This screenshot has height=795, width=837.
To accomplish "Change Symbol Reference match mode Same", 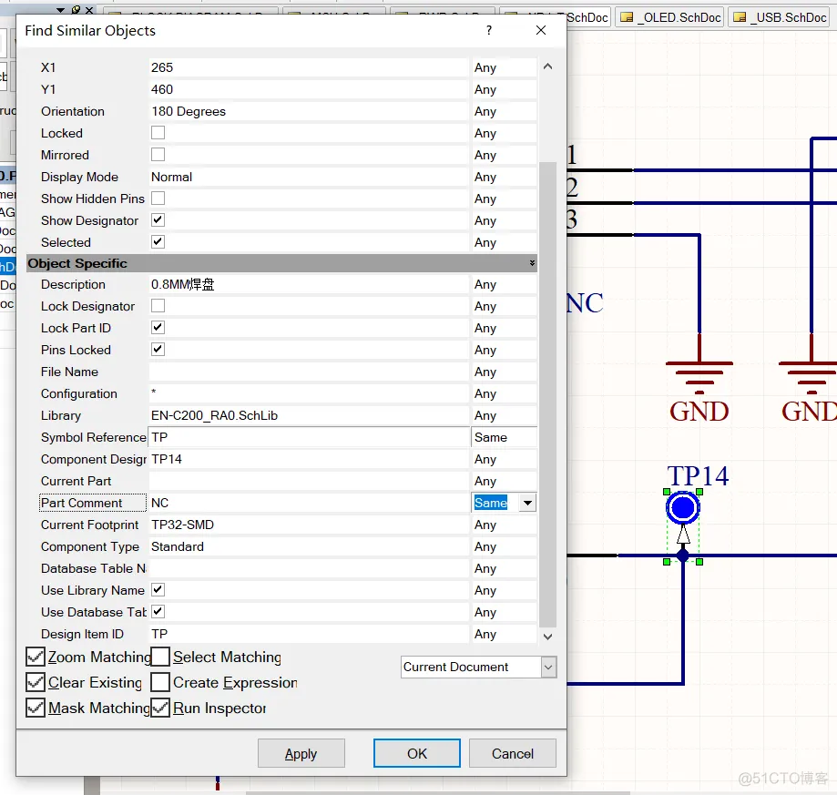I will [x=504, y=437].
